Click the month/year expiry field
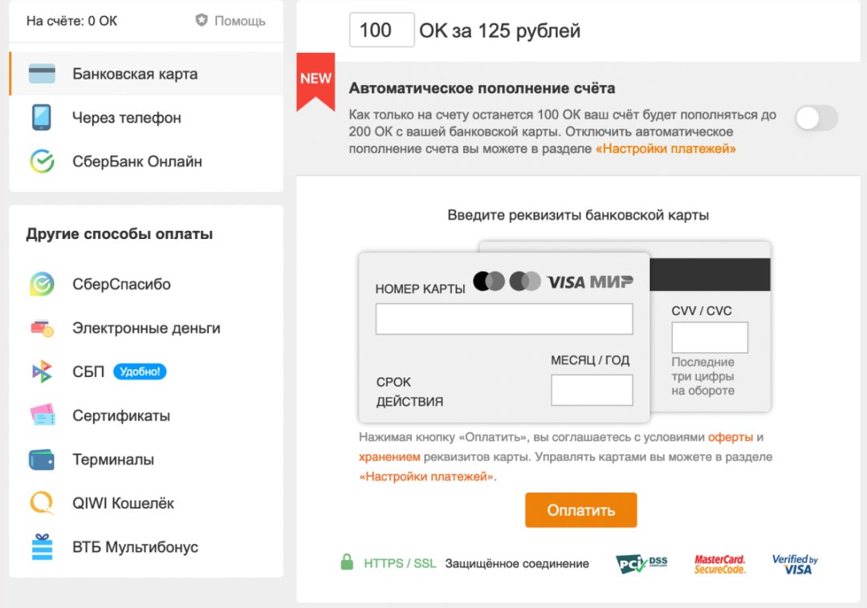The image size is (867, 608). [x=592, y=391]
